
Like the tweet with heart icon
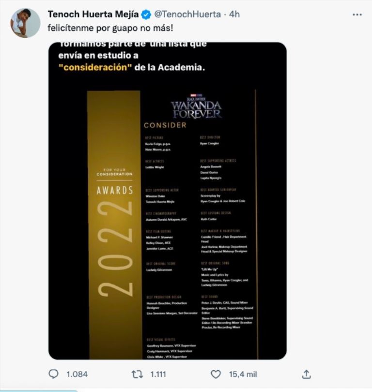(216, 374)
